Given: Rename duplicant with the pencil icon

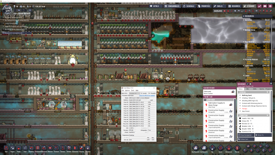Looking at the screenshot, I should pos(247,84).
